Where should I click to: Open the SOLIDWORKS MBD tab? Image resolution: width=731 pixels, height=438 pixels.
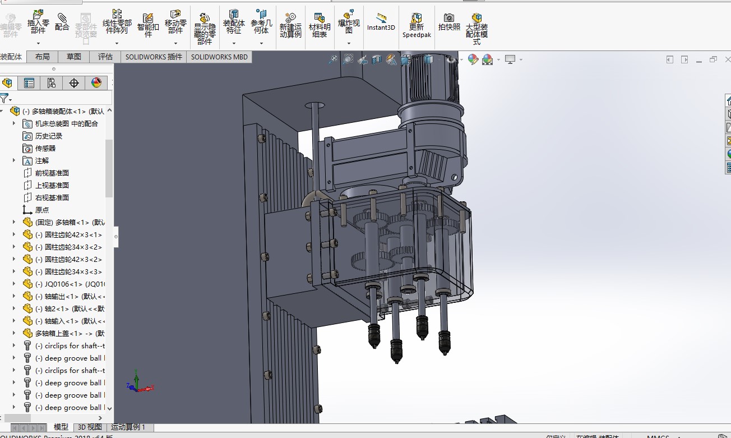coord(219,57)
